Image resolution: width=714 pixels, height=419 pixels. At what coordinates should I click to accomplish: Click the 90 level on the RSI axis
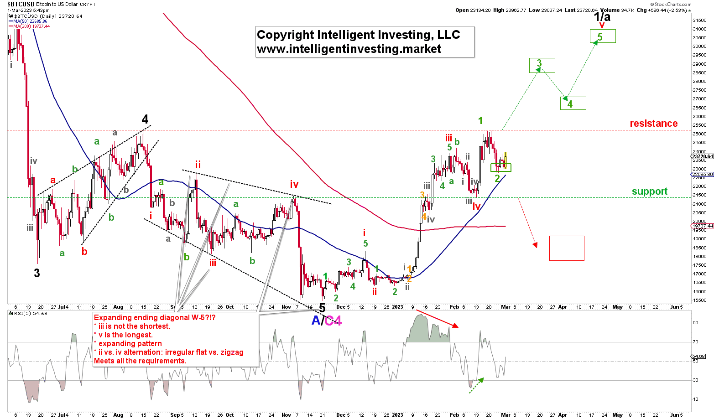(696, 323)
